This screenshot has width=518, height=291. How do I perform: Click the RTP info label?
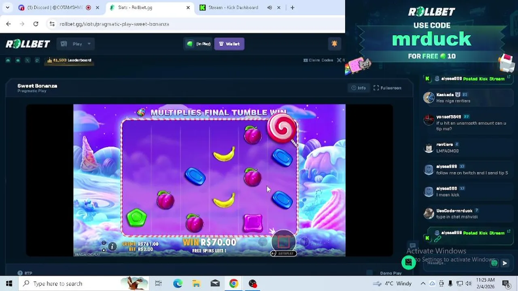25,273
